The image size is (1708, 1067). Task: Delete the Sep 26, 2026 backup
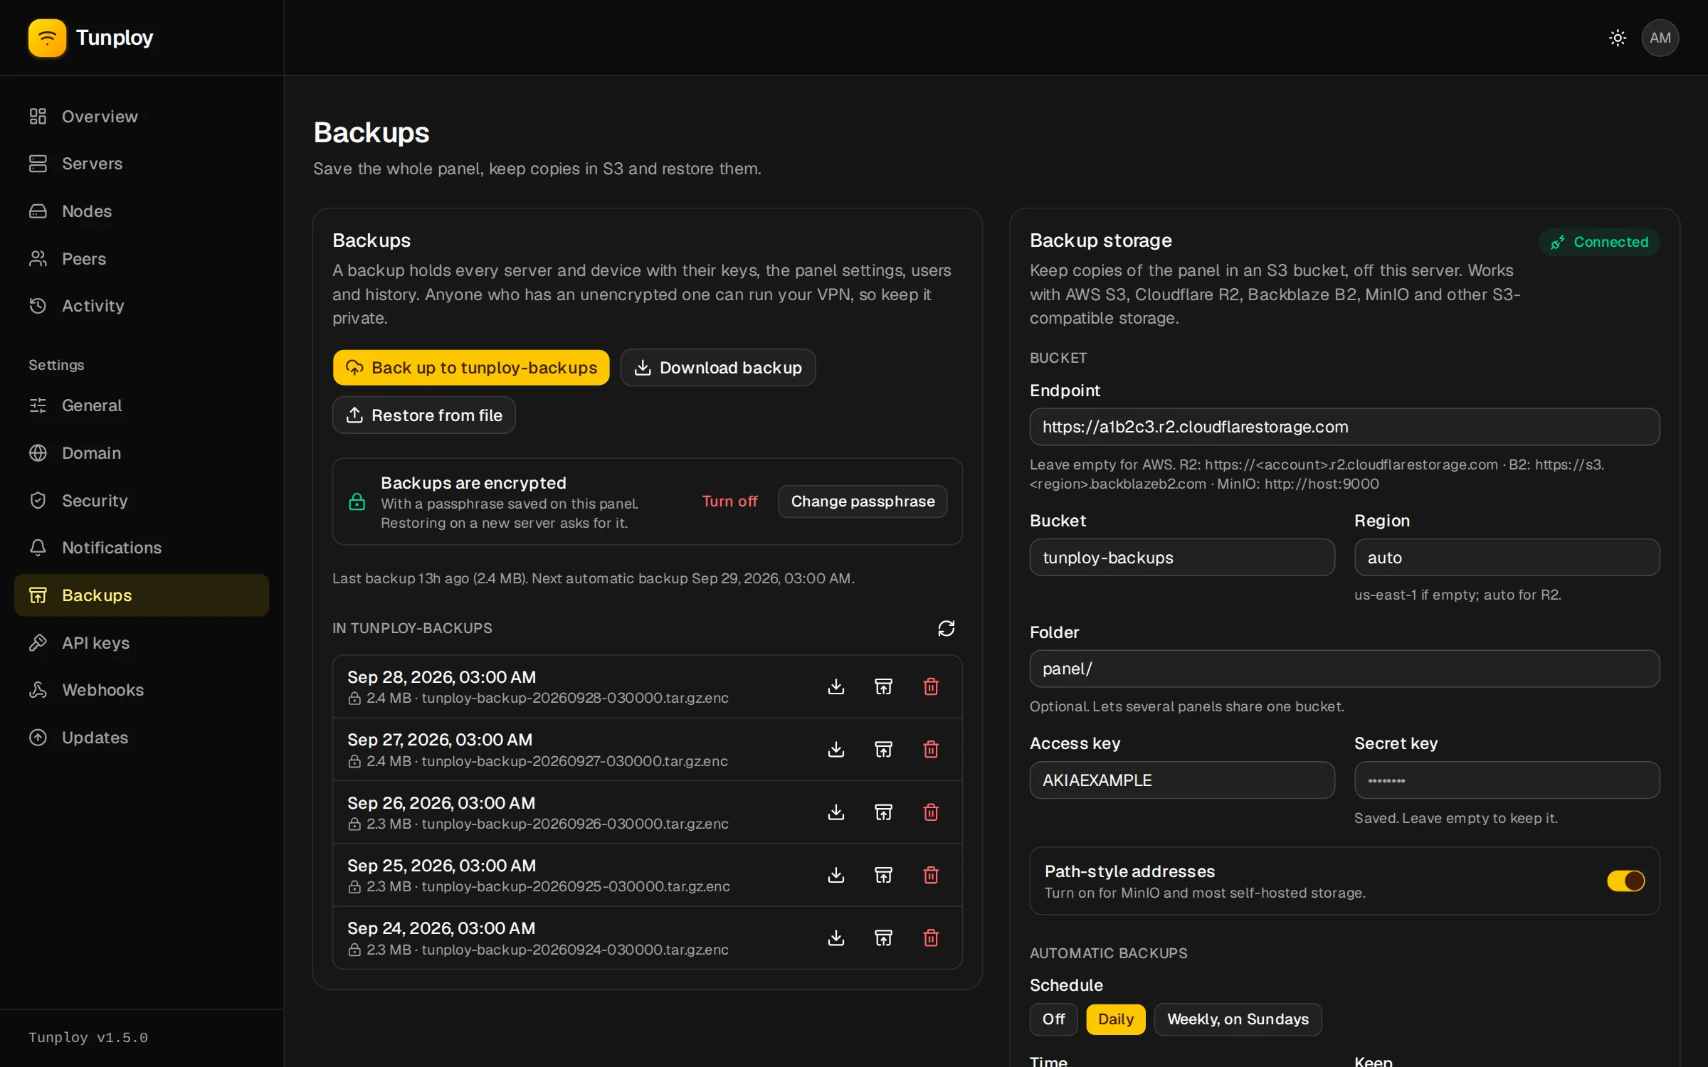931,812
